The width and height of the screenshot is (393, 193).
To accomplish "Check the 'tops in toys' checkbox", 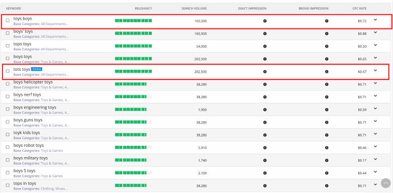I will 7,185.
